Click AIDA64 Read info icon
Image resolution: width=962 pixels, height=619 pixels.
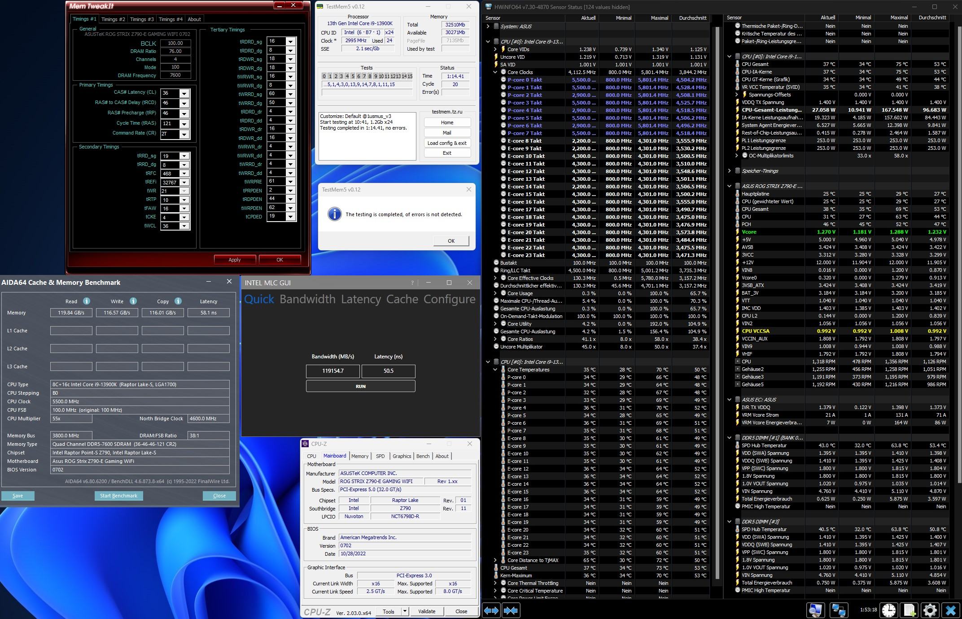pyautogui.click(x=87, y=301)
